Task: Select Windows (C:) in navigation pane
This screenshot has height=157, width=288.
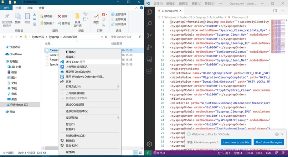Action: (x=20, y=105)
